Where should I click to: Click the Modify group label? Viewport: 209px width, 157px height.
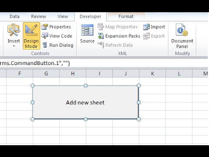pyautogui.click(x=182, y=53)
